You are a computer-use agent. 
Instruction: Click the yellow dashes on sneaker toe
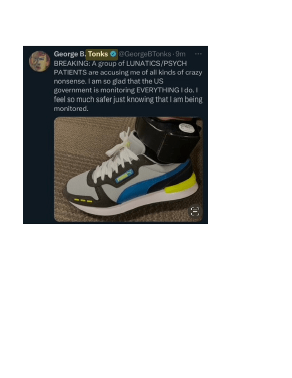tap(83, 200)
